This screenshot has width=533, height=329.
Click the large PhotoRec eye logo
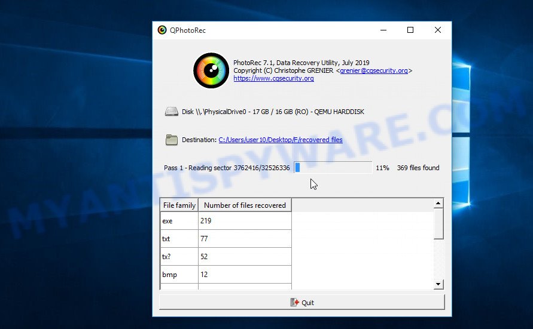(211, 70)
